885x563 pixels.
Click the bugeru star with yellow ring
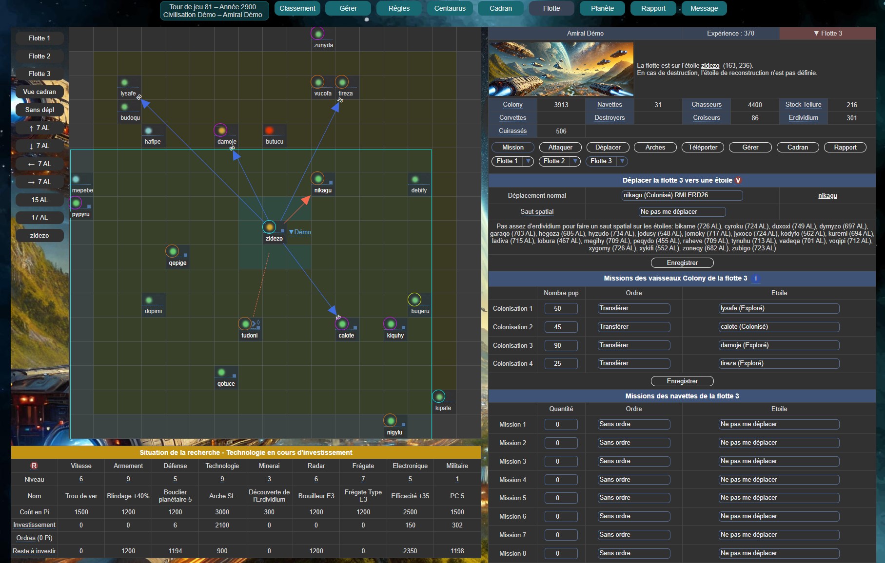point(414,300)
